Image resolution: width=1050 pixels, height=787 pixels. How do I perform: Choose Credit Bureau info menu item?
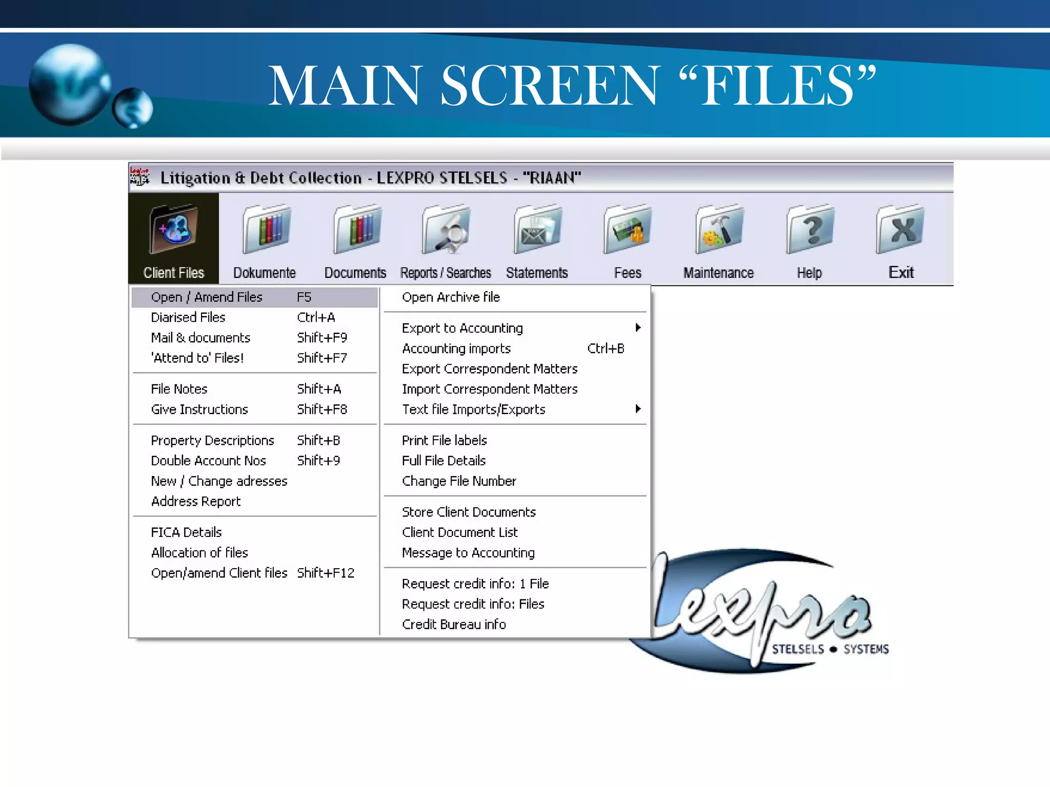point(454,624)
